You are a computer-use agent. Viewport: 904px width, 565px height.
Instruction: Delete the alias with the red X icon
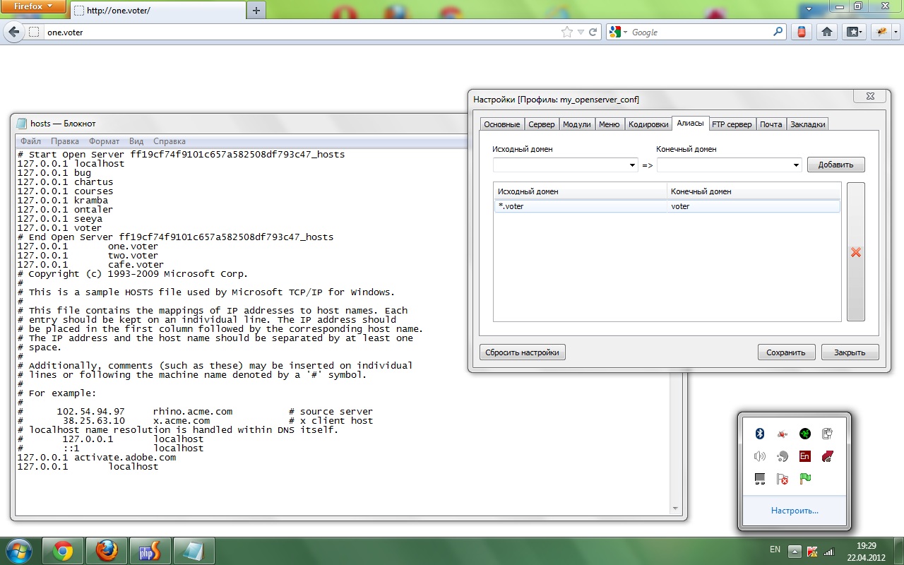coord(856,252)
